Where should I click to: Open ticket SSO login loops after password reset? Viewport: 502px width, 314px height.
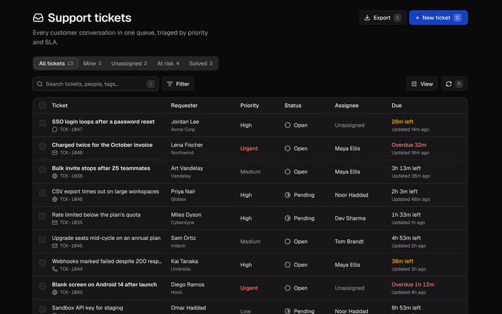point(103,122)
